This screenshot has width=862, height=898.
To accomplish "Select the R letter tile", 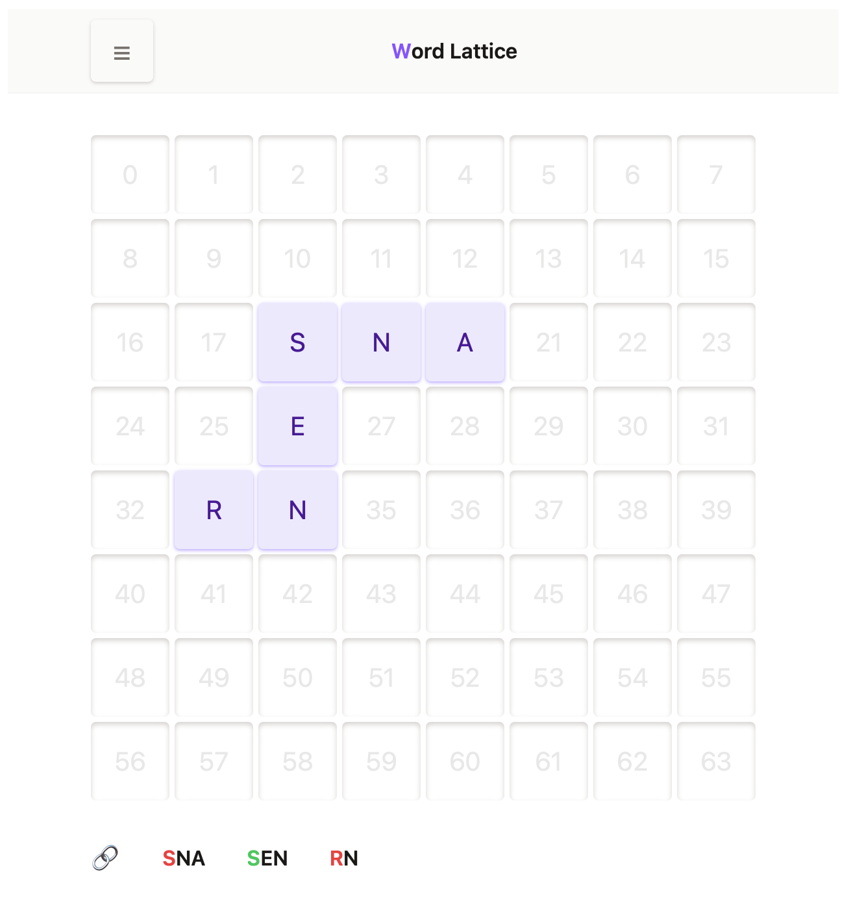I will [214, 510].
